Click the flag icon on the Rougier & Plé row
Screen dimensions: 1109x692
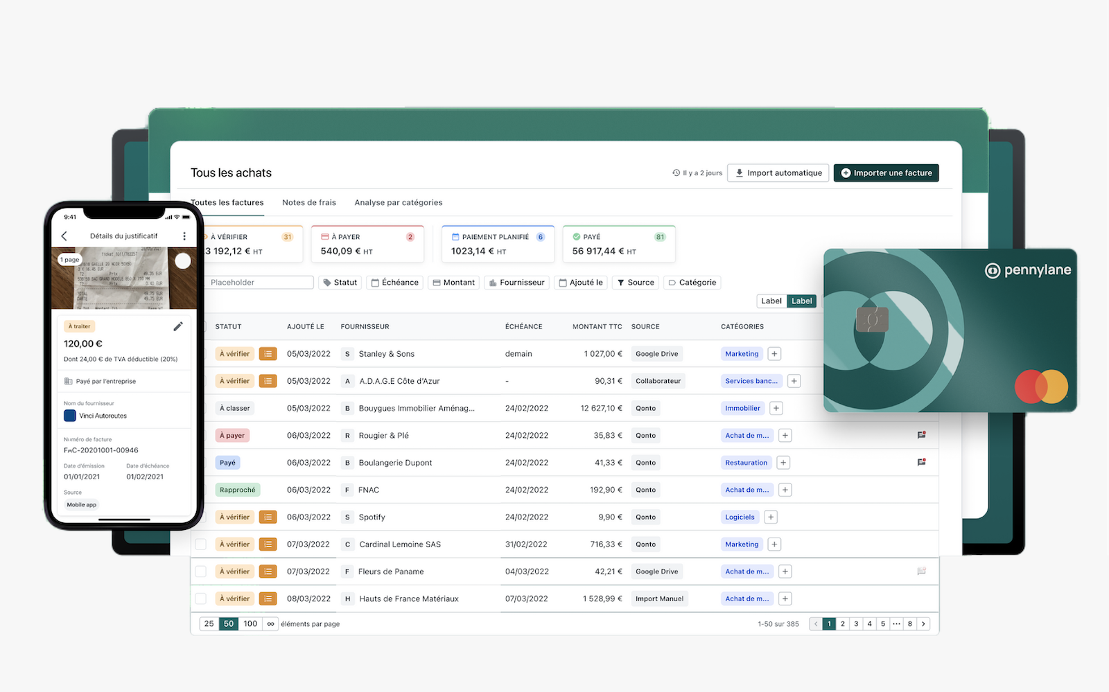922,435
